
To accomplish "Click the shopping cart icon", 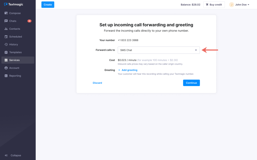I will (x=207, y=5).
